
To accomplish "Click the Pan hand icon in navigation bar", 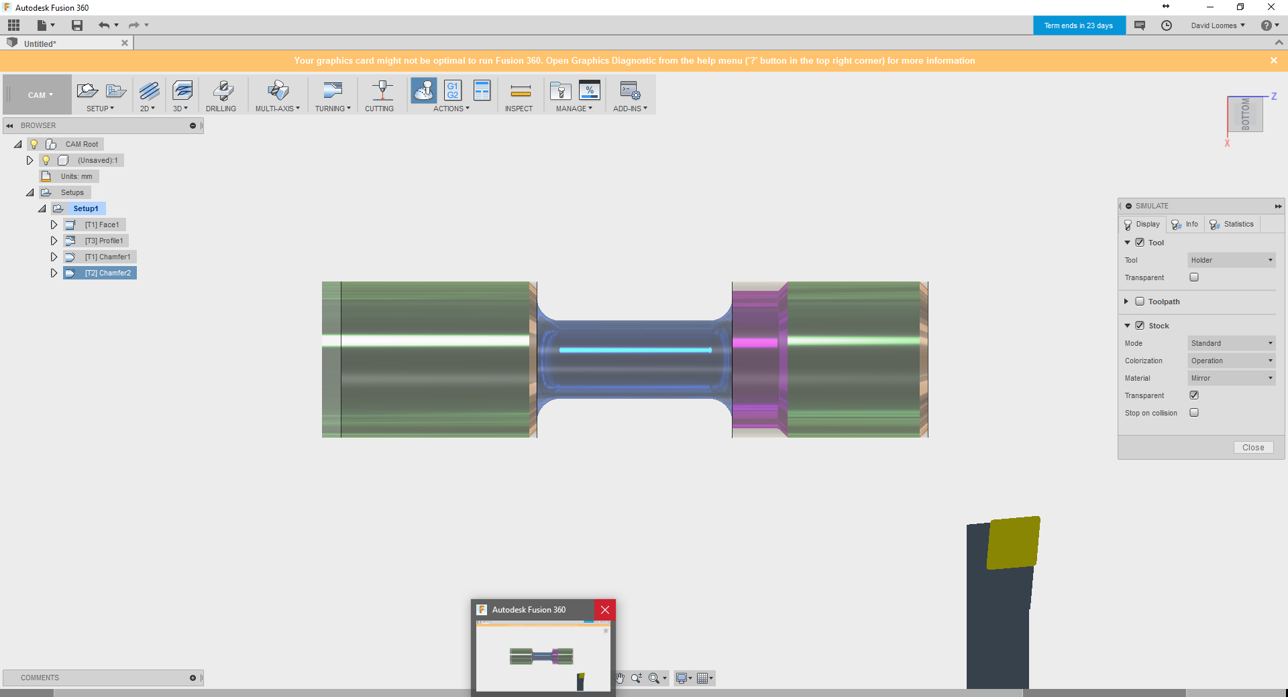I will (x=619, y=678).
